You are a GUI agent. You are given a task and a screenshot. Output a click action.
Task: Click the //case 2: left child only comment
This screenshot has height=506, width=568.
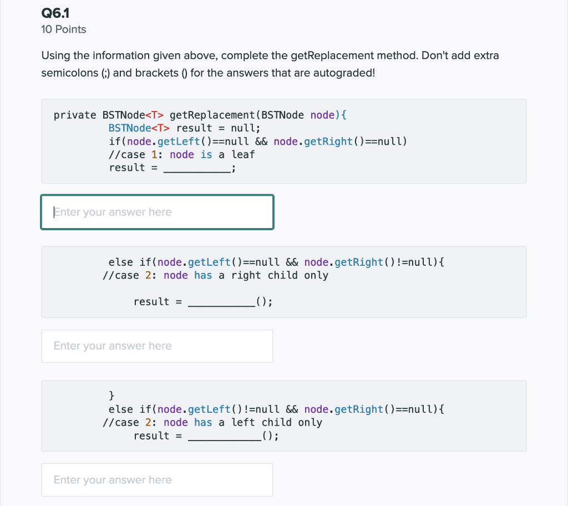211,422
